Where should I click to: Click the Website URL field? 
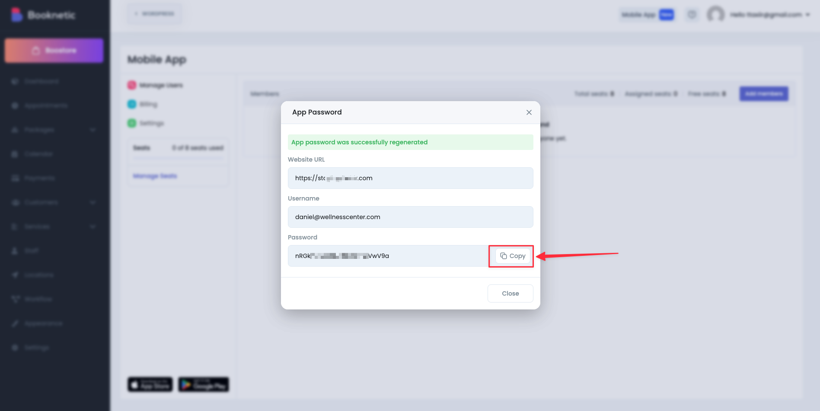point(410,178)
